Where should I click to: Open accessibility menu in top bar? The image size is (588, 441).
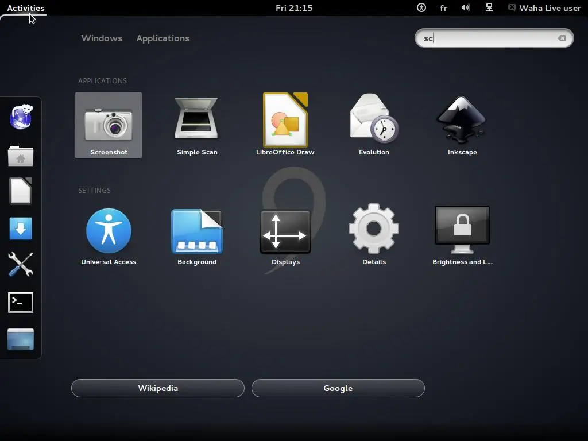pos(421,7)
